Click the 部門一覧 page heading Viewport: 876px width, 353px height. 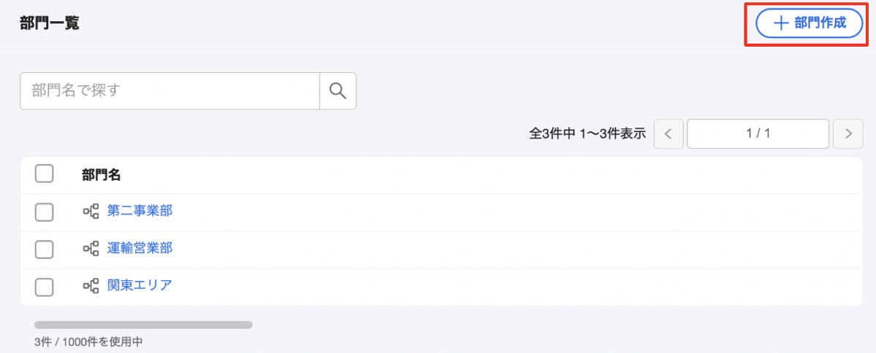[x=49, y=23]
